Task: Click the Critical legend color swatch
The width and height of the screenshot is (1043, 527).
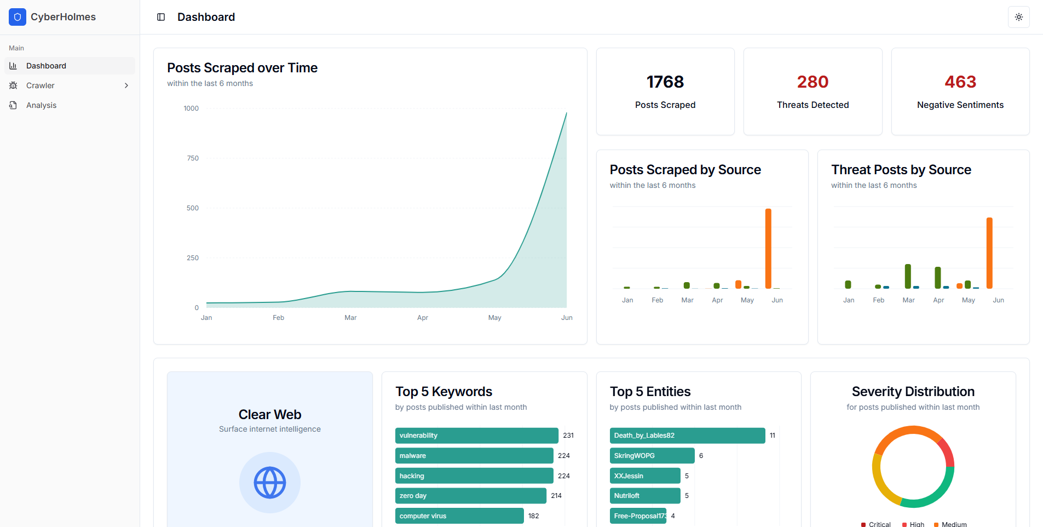Action: 863,525
